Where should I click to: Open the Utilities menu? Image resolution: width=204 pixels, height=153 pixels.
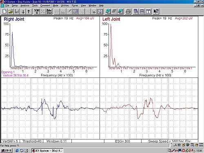click(x=65, y=6)
